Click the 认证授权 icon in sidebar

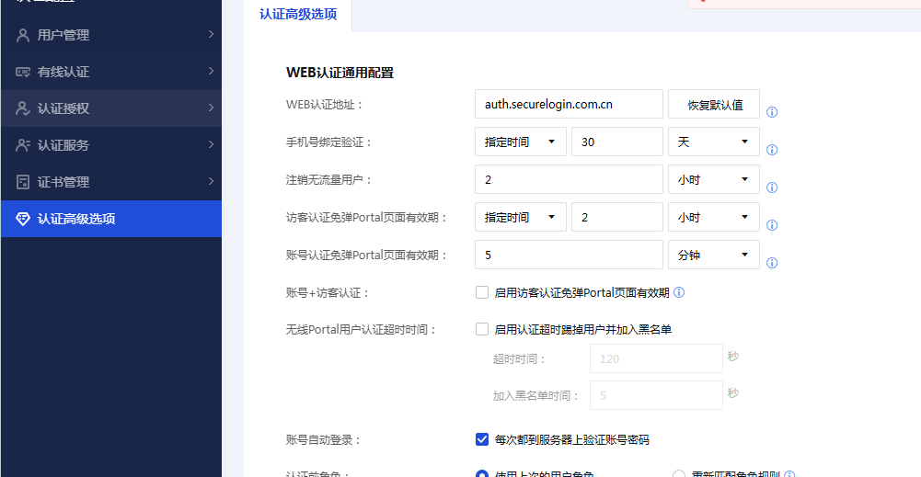click(x=23, y=108)
